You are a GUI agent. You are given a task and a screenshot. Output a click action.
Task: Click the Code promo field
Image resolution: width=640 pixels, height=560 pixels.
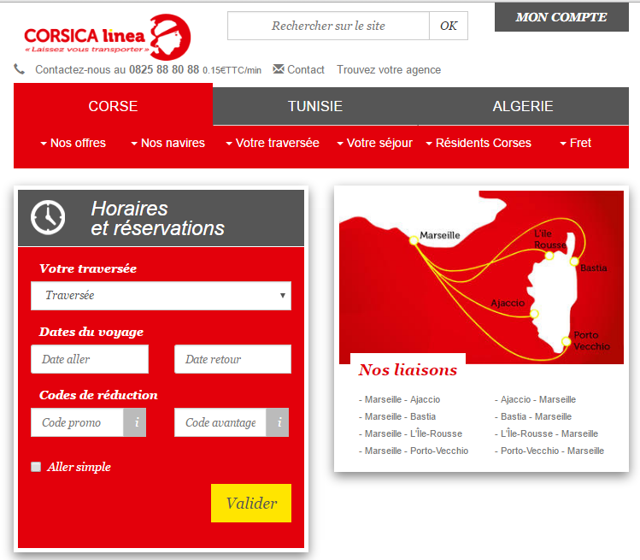[77, 422]
